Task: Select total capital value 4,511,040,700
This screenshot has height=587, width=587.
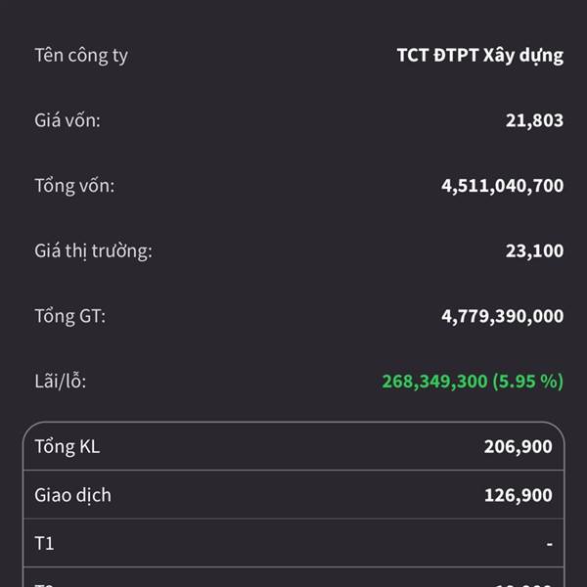Action: pyautogui.click(x=502, y=185)
